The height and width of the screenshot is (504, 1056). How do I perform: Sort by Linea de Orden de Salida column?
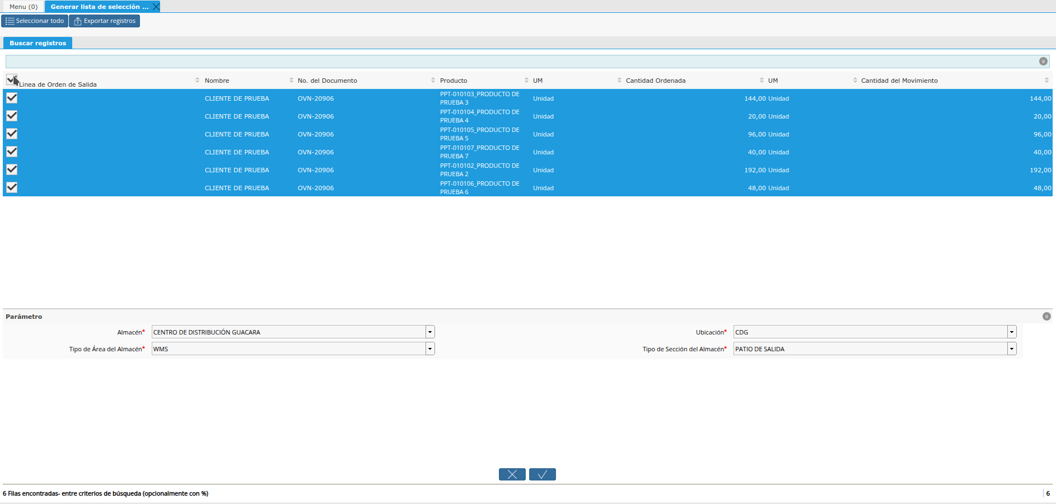pos(197,81)
